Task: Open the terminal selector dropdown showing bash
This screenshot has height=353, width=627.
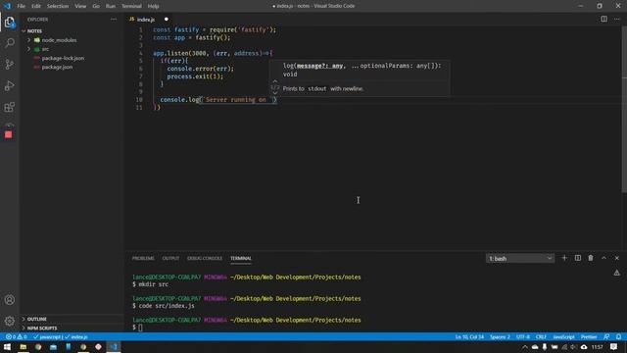Action: click(520, 259)
